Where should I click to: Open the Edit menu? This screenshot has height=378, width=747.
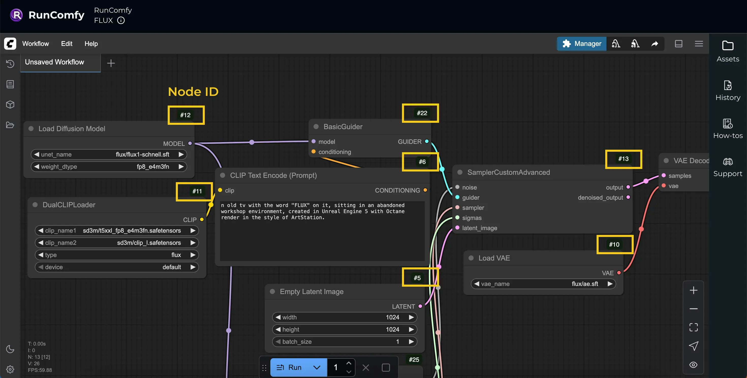pos(67,44)
